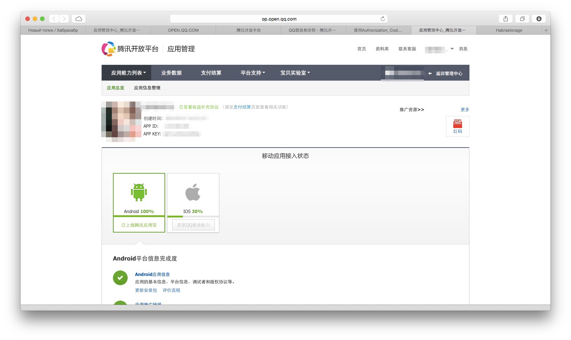571x340 pixels.
Task: Click the 更新安装包 link
Action: [x=146, y=290]
